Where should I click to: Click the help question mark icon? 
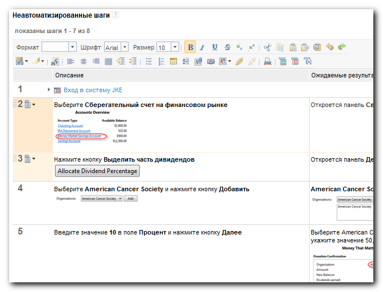(116, 15)
